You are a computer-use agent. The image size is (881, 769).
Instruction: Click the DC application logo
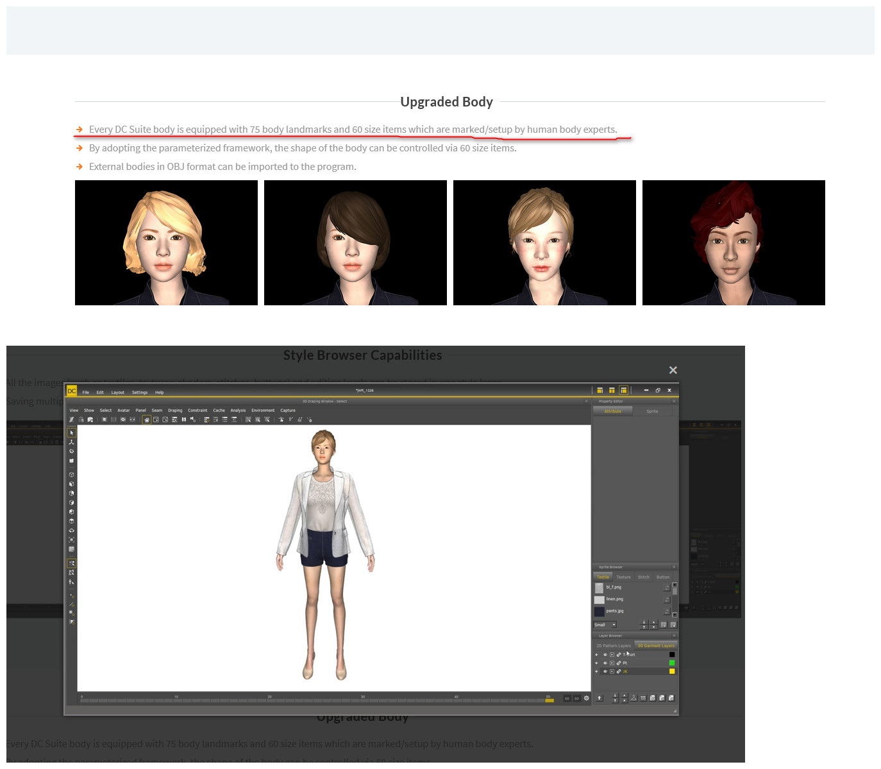pyautogui.click(x=72, y=391)
